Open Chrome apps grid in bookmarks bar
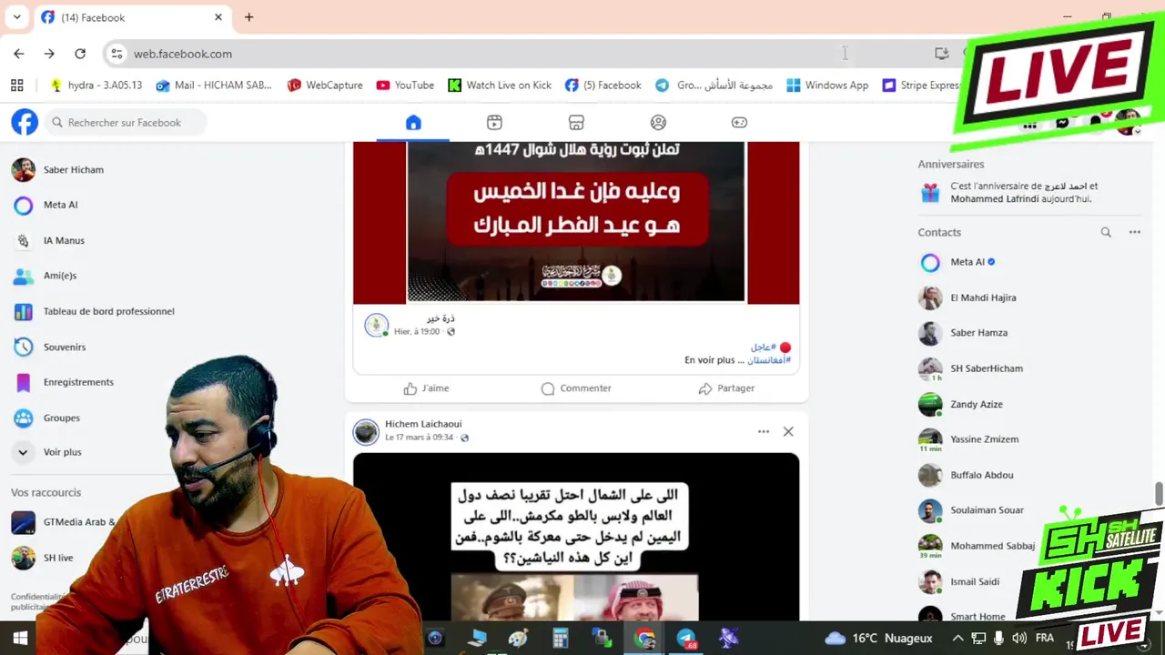1165x655 pixels. click(x=16, y=85)
